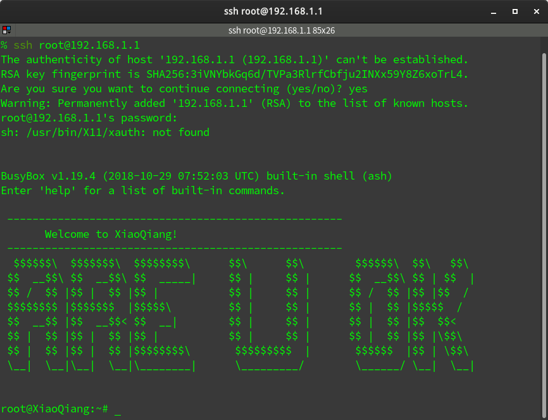Click 'sh: /usr/bin/X11/xauth: not found' line
Image resolution: width=548 pixels, height=420 pixels.
[105, 132]
